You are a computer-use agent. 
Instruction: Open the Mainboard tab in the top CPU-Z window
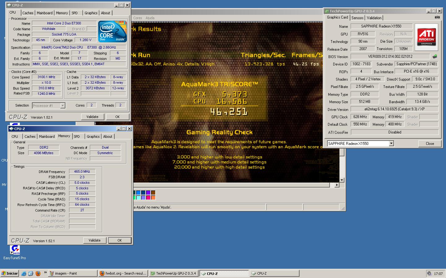[45, 13]
